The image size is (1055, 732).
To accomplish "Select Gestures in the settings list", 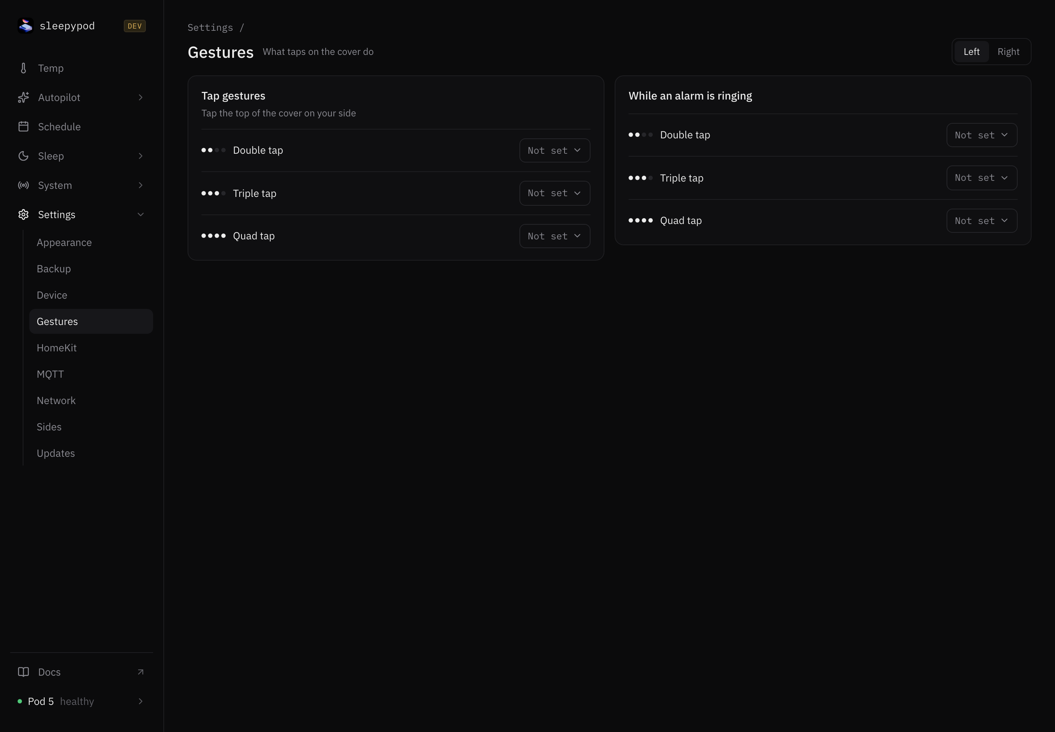I will tap(91, 321).
